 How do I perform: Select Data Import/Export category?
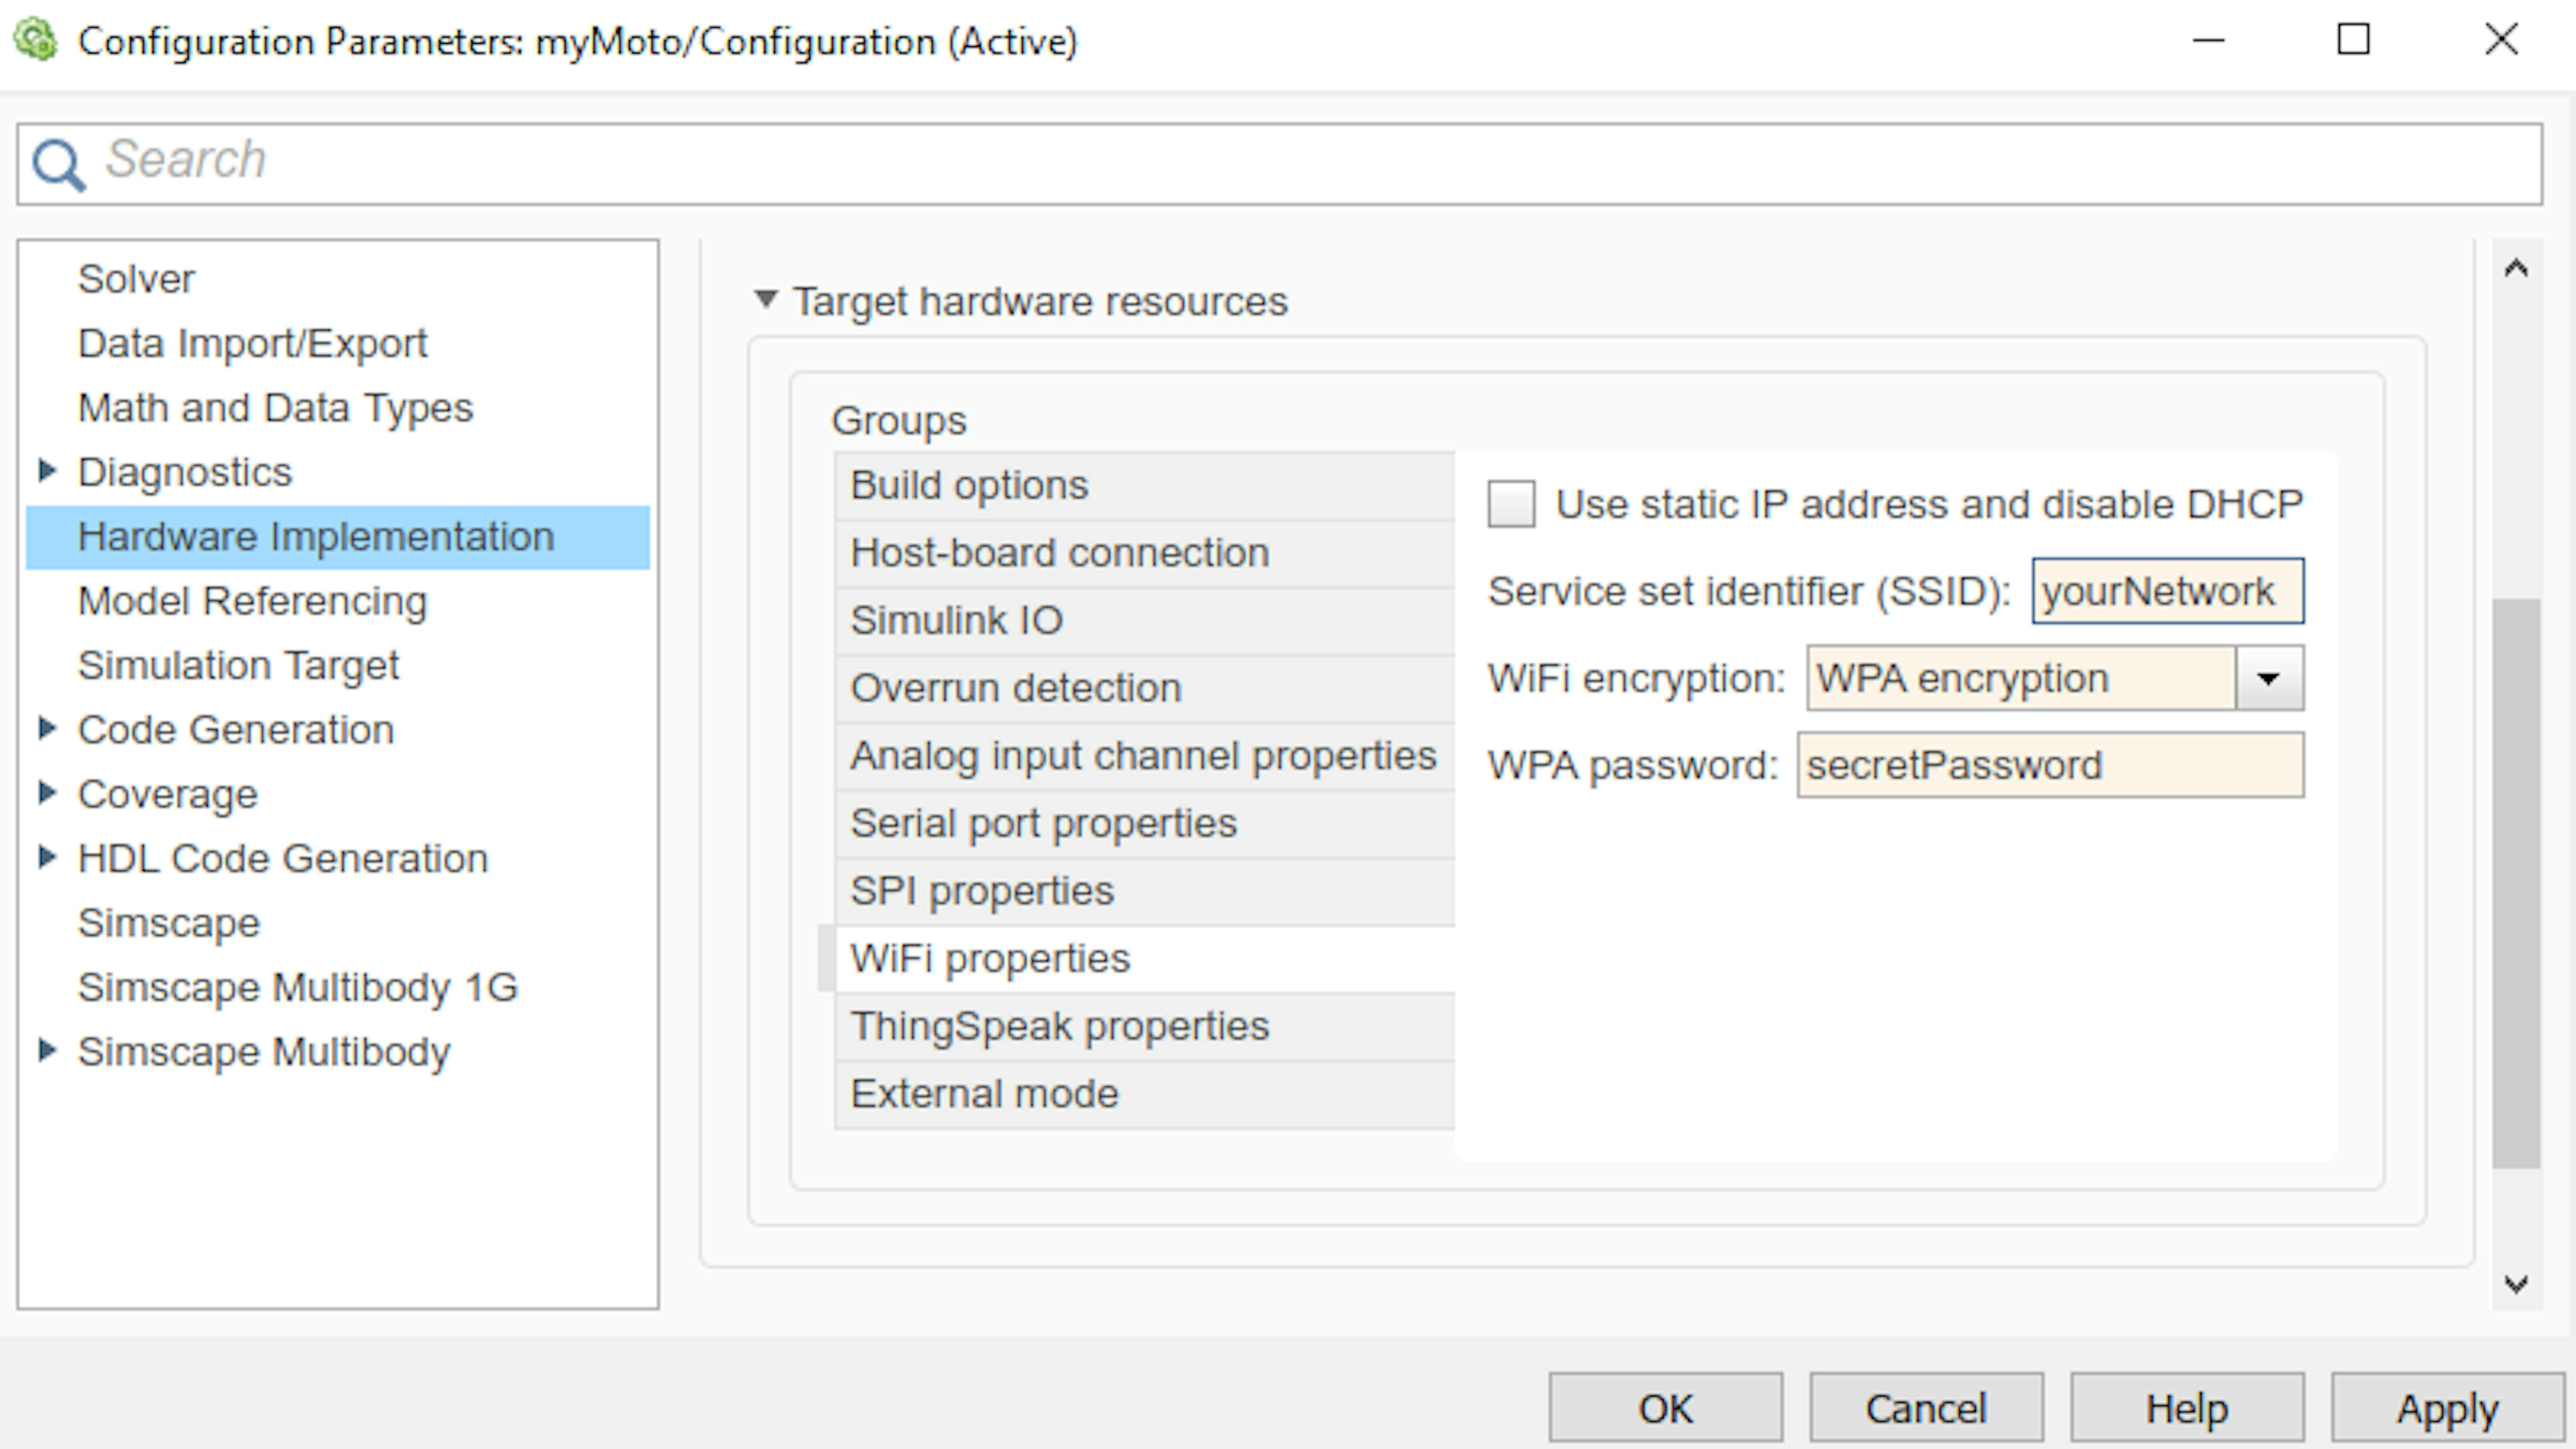252,343
